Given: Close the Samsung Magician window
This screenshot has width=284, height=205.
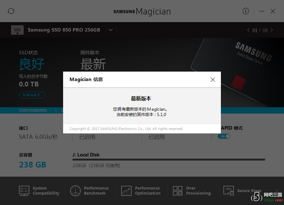Looking at the screenshot, I should (273, 11).
